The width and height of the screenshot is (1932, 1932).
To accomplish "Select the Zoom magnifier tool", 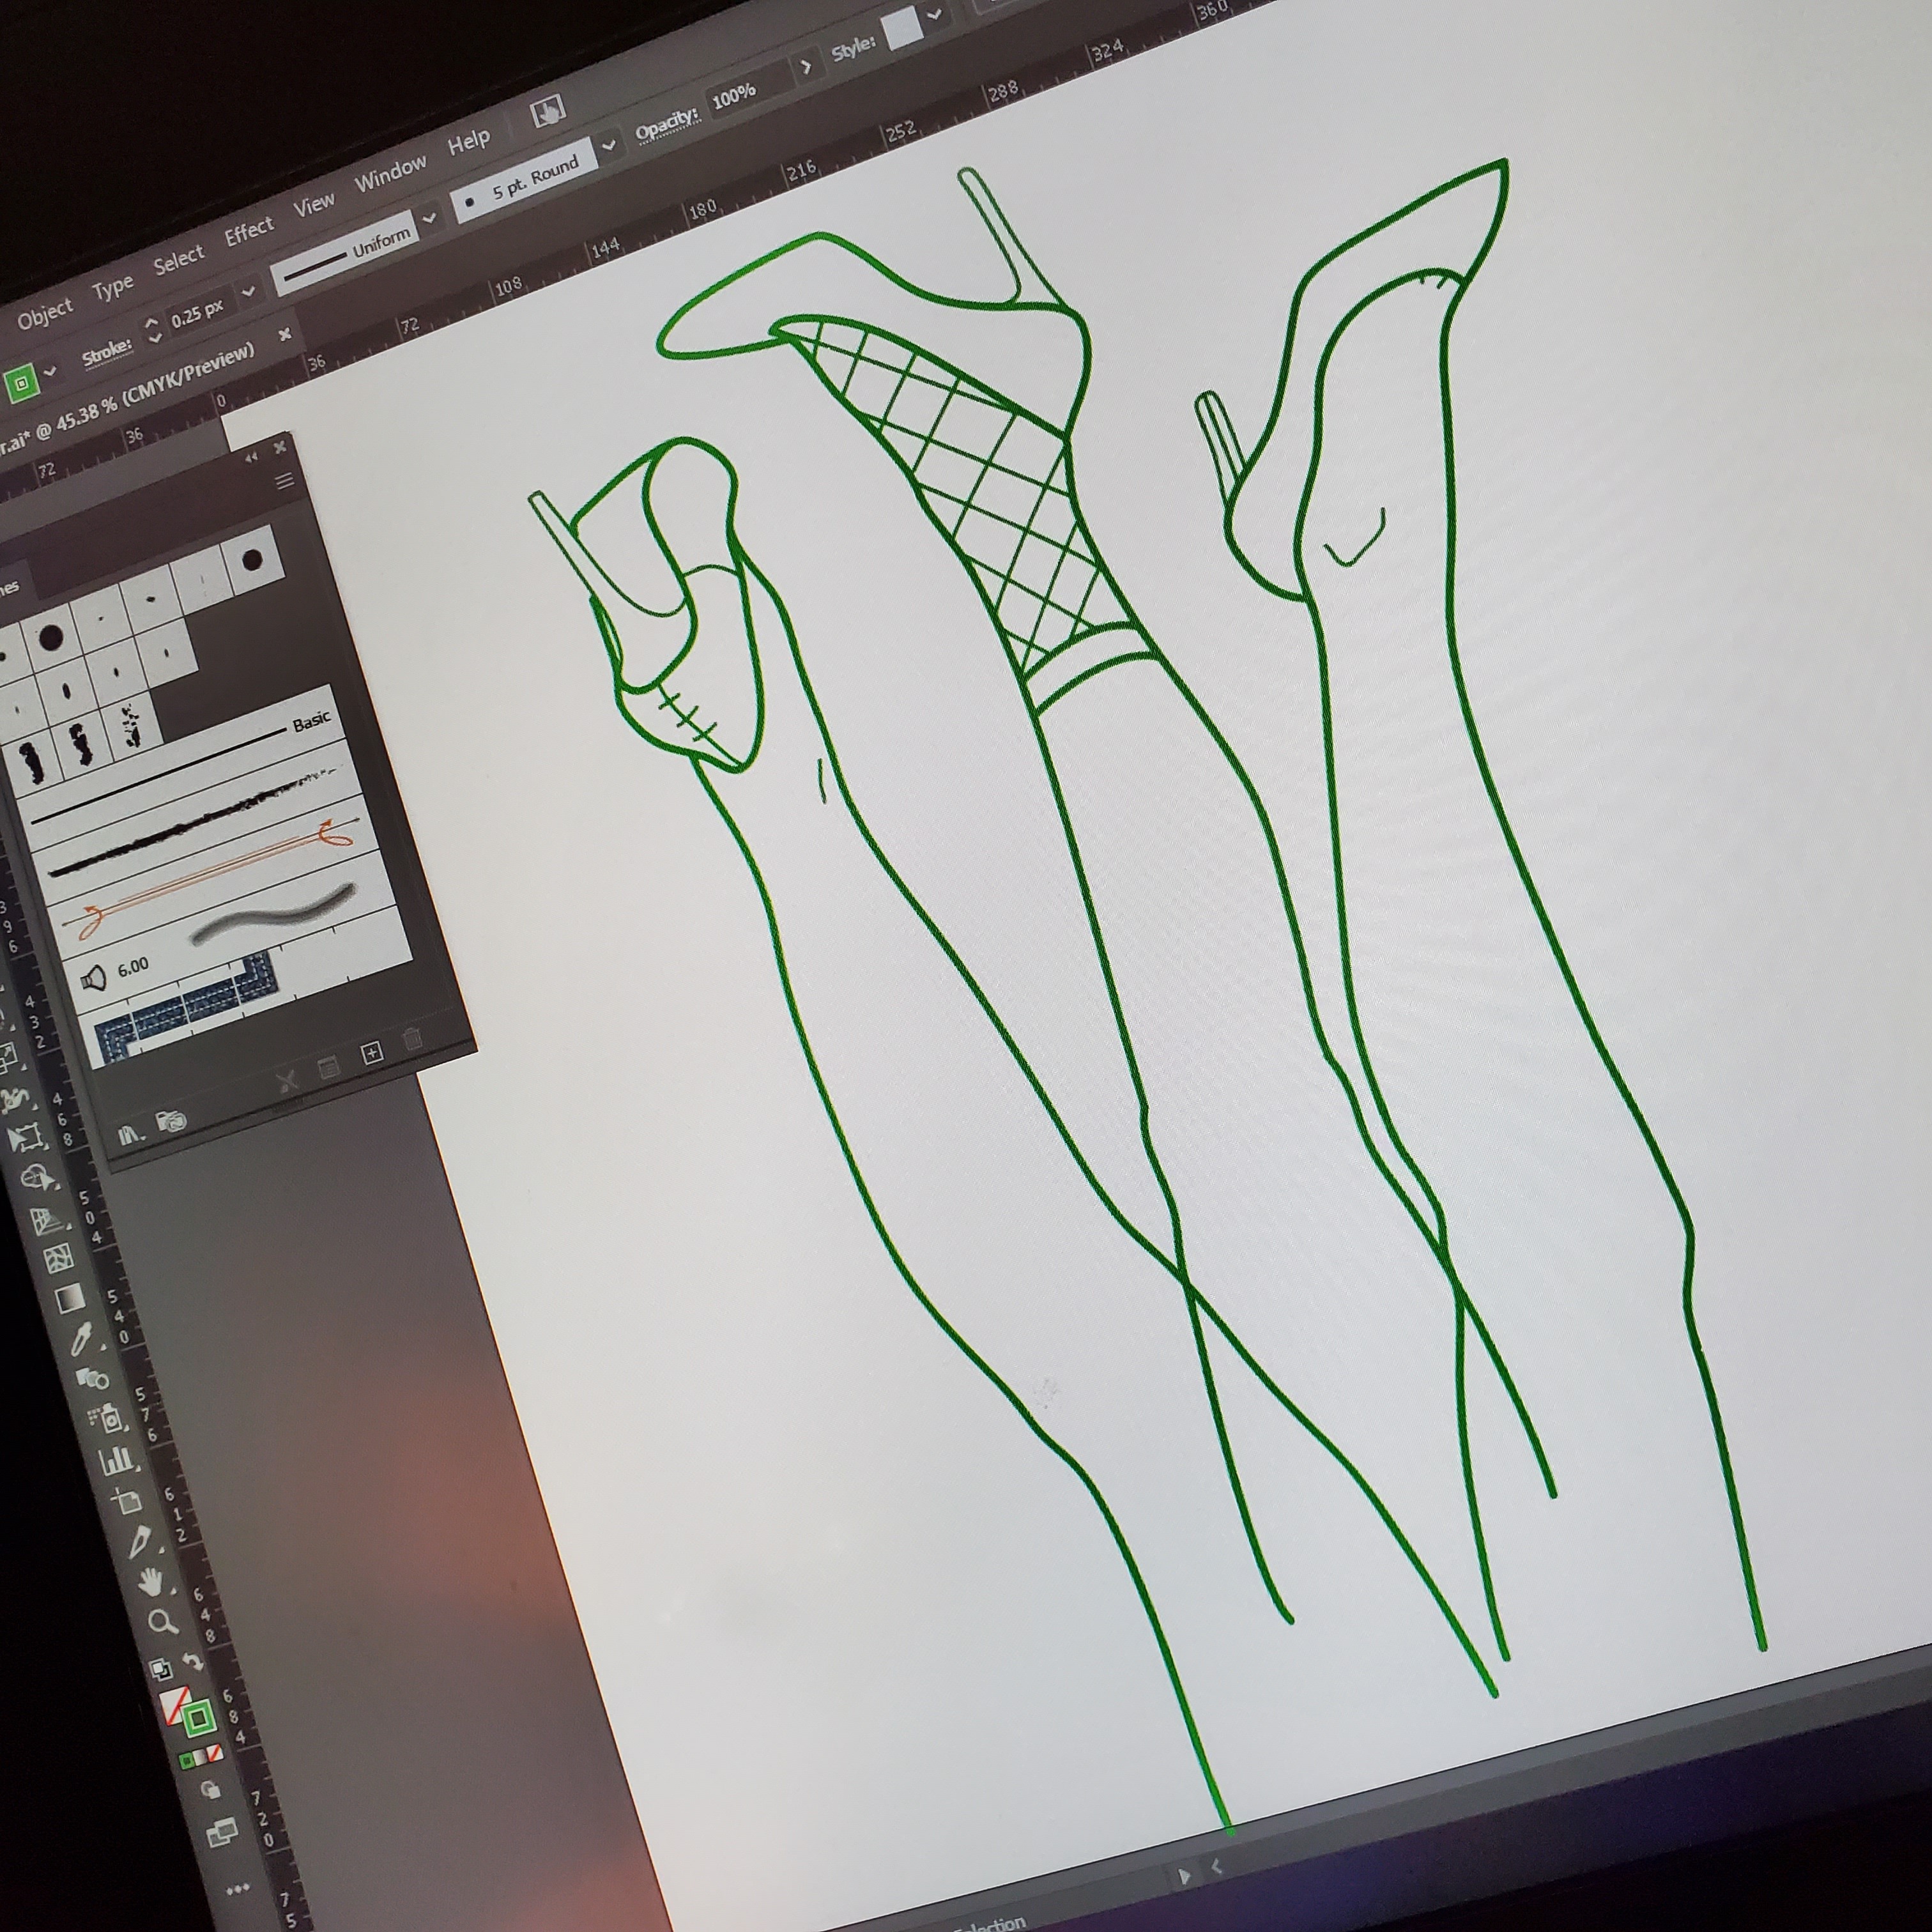I will [162, 1623].
